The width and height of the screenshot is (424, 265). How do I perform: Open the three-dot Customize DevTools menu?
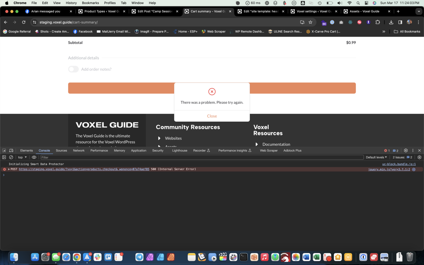click(x=413, y=150)
